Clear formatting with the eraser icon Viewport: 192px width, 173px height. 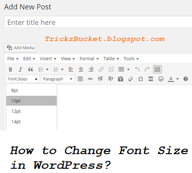tap(131, 79)
